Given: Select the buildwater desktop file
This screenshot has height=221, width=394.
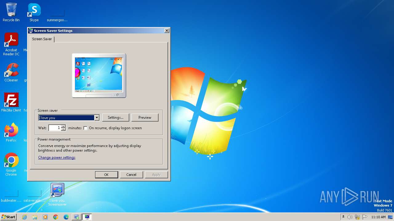Looking at the screenshot, I should 11,196.
